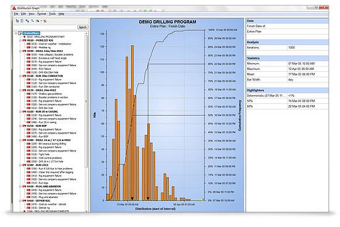Screen dimensions: 340x227
Task: Click the task icon for 0510 Run logs
Action: coord(28,183)
